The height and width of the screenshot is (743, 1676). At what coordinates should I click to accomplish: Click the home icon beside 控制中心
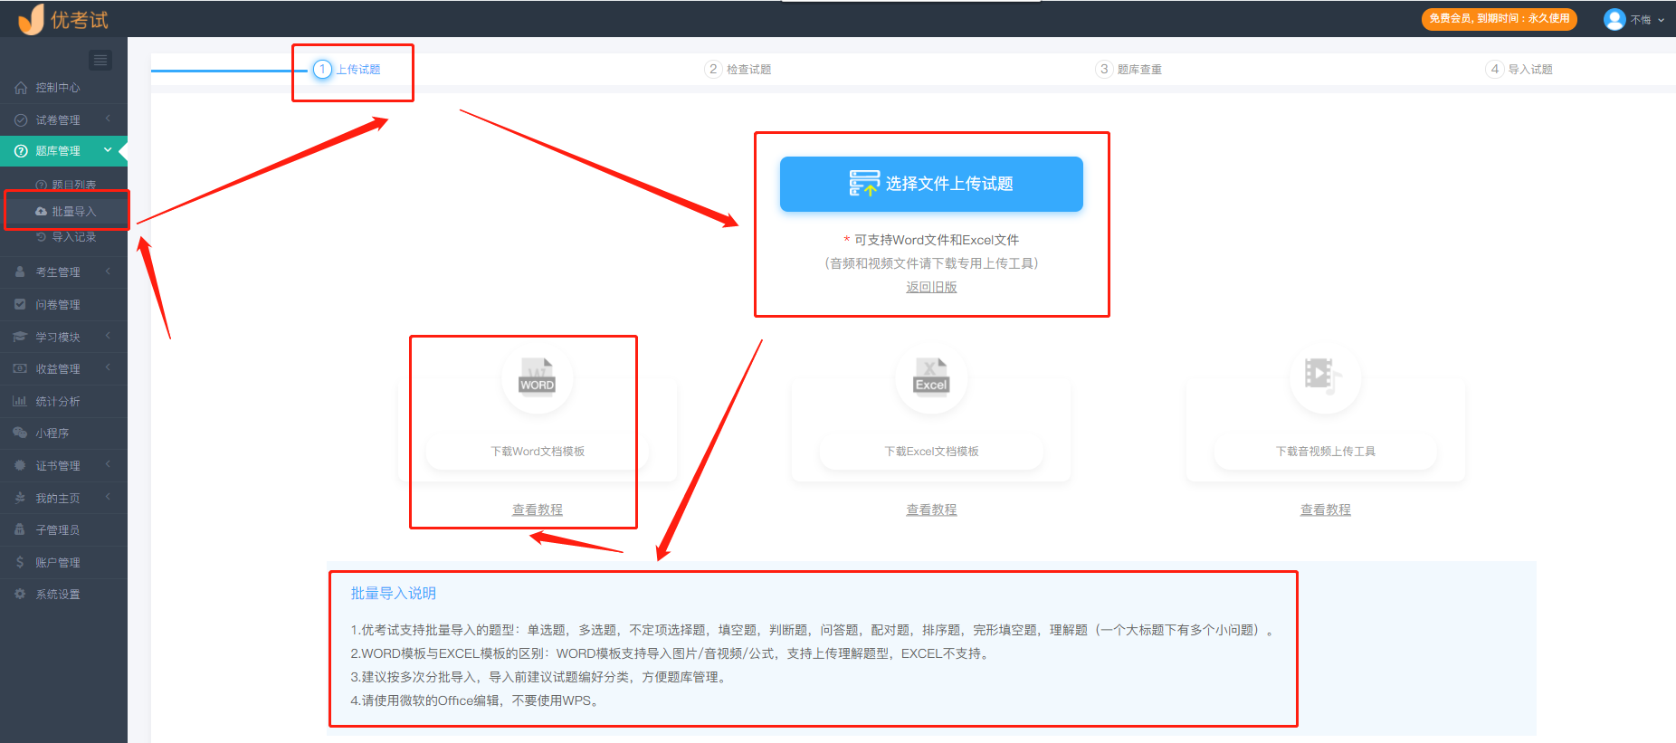tap(21, 88)
